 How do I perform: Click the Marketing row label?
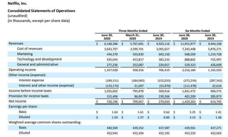point(25,54)
